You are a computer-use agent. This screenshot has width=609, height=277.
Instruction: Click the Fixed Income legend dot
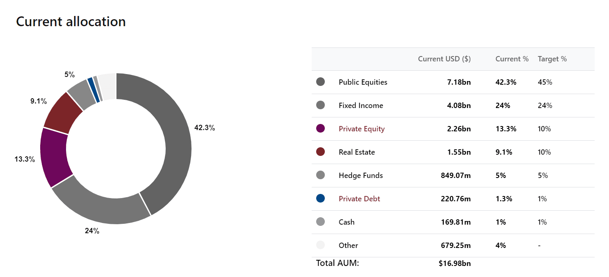(320, 105)
